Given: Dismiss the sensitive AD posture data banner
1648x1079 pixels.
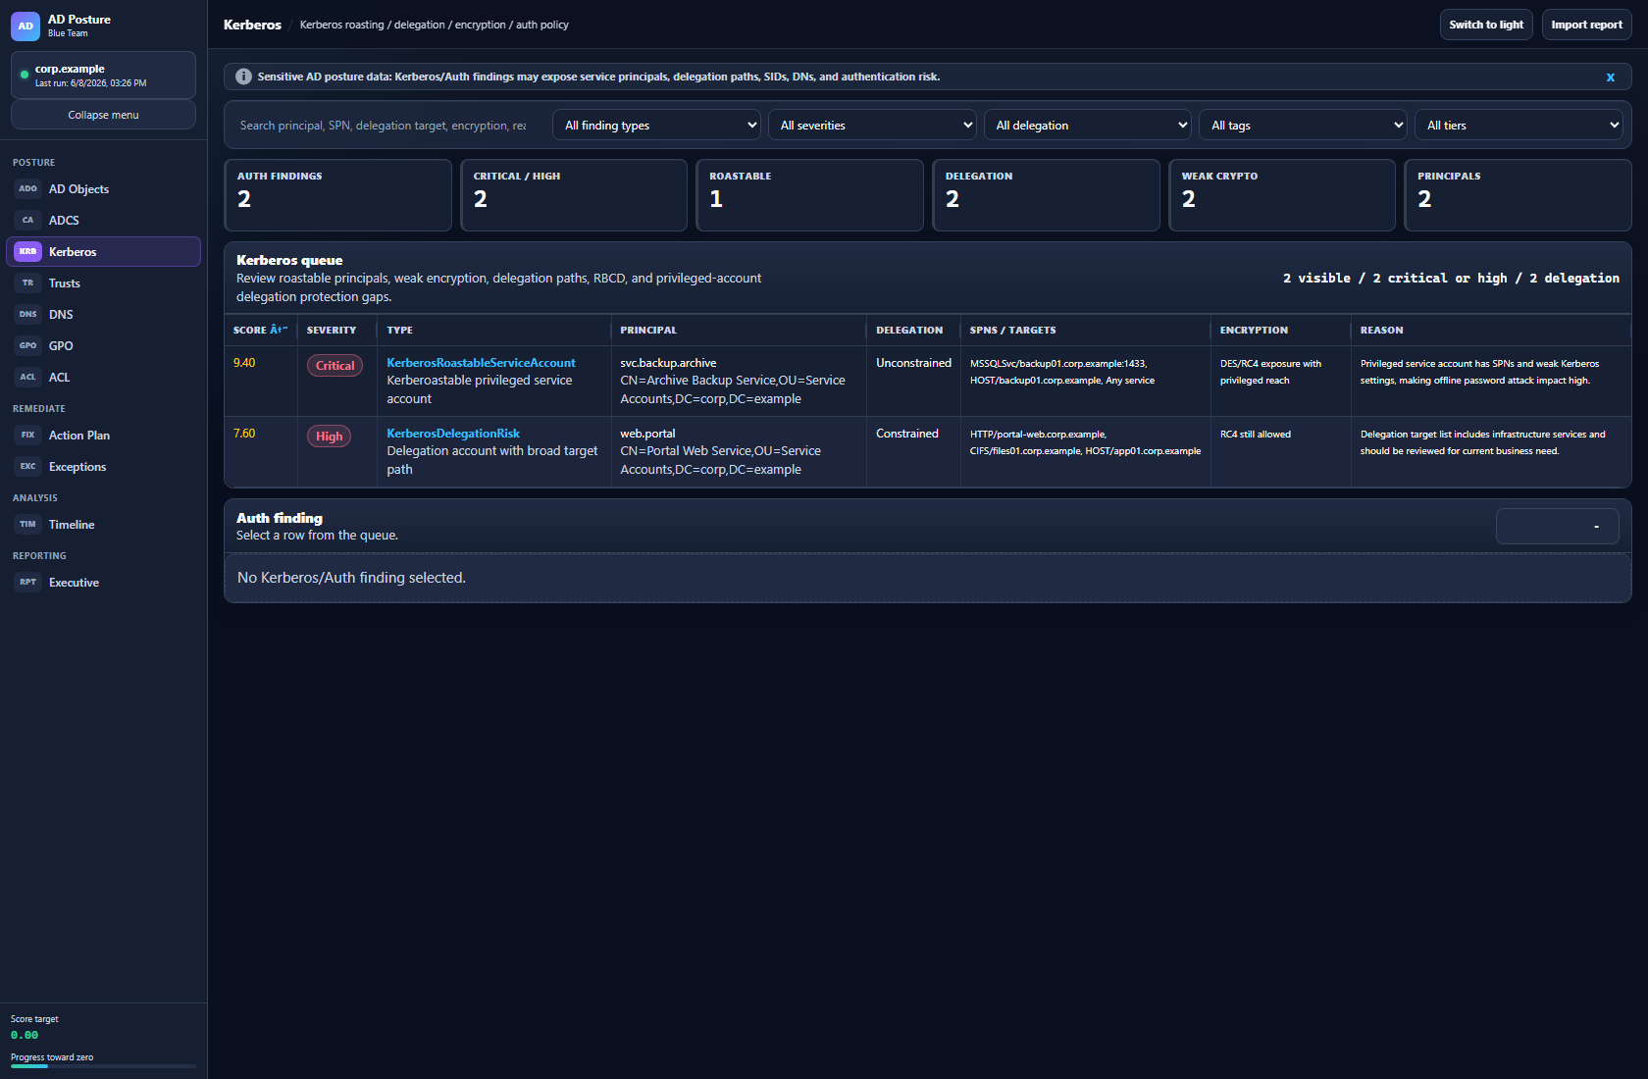Looking at the screenshot, I should click(1610, 77).
